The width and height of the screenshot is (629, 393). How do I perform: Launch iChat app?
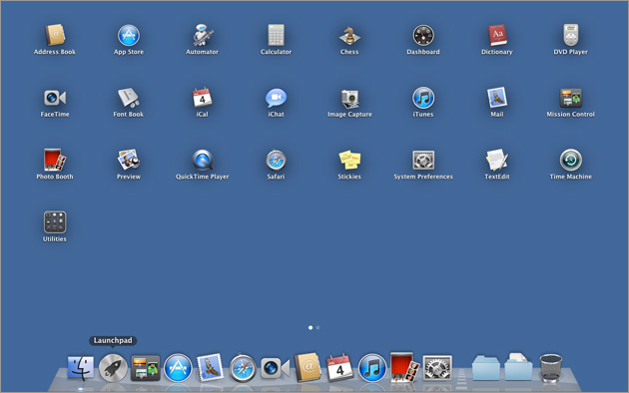pyautogui.click(x=276, y=98)
